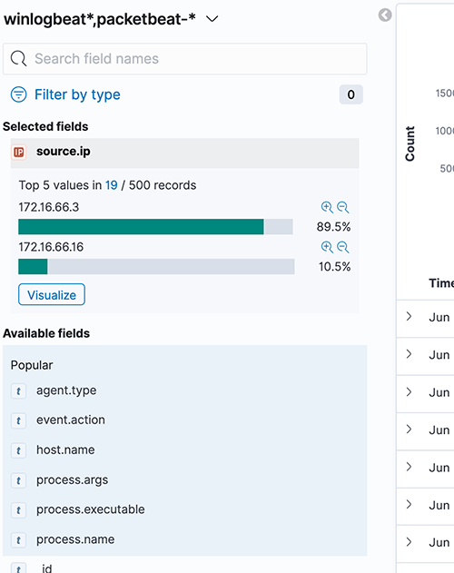454x573 pixels.
Task: Click the text type icon beside process.args
Action: tap(18, 480)
